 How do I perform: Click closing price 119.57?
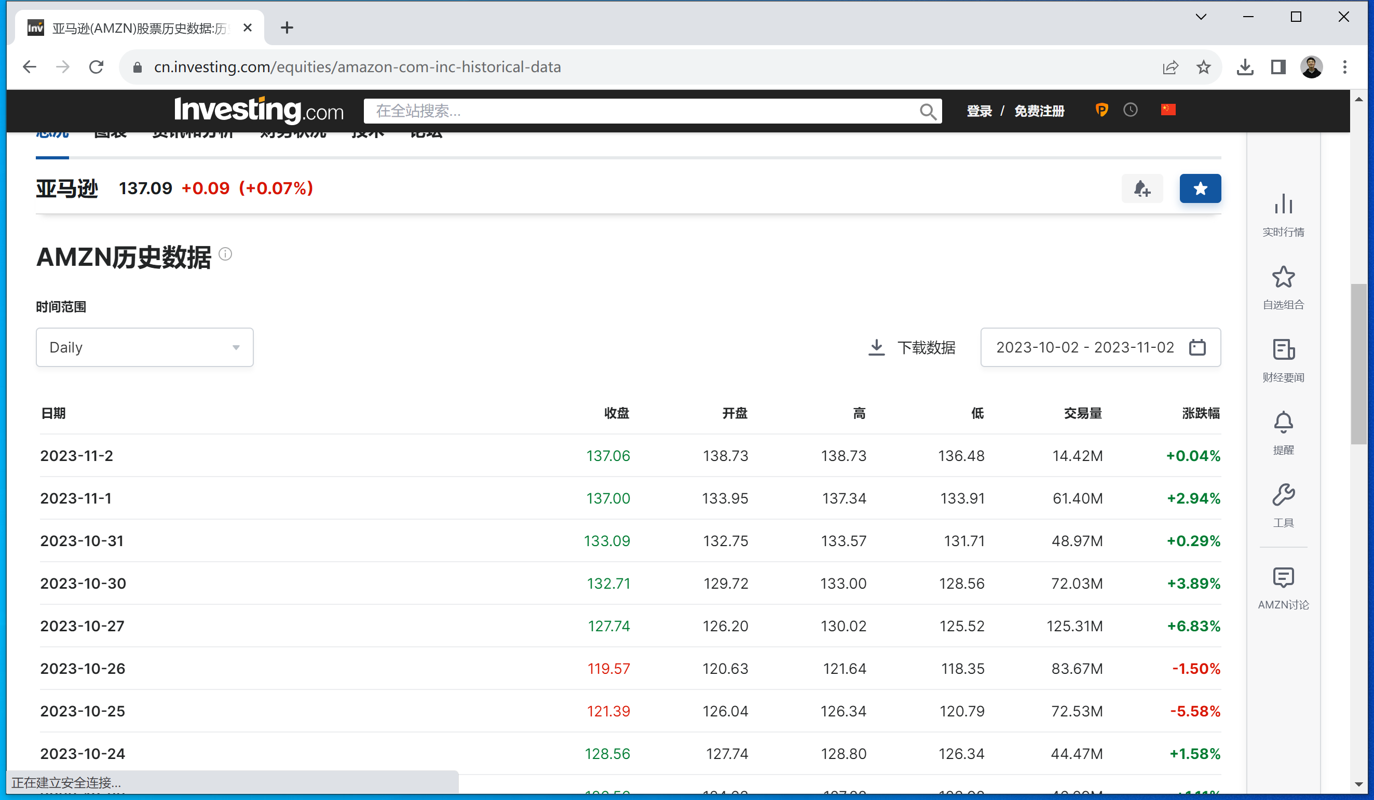[x=608, y=668]
